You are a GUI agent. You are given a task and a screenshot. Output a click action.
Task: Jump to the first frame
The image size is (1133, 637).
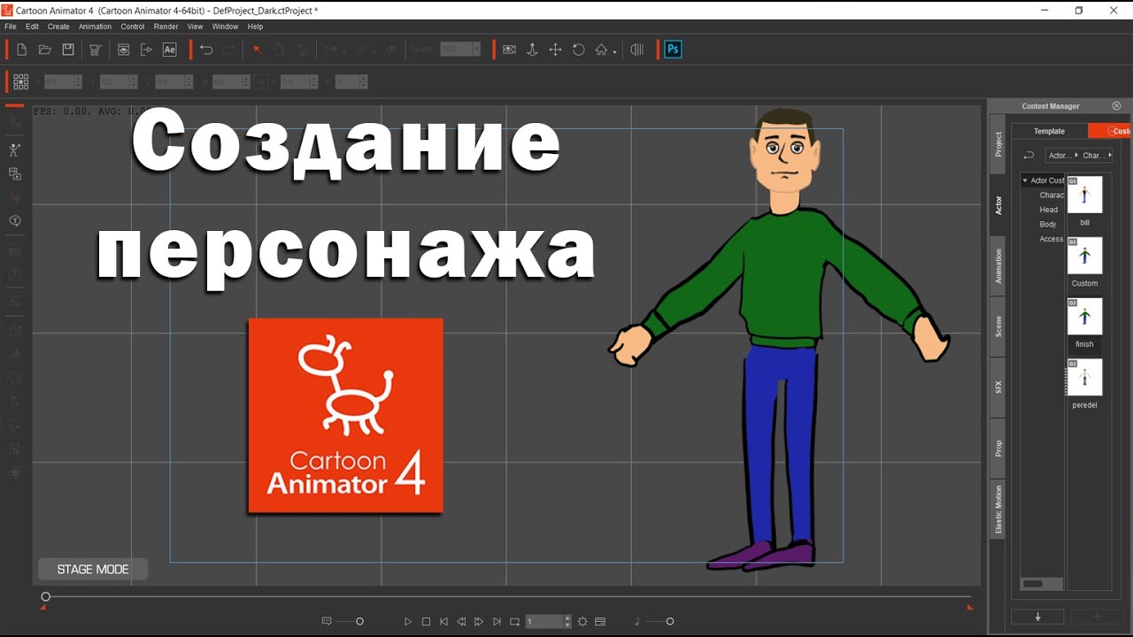point(443,622)
